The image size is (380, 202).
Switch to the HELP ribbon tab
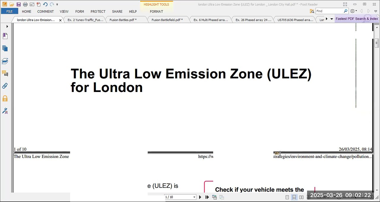[133, 12]
